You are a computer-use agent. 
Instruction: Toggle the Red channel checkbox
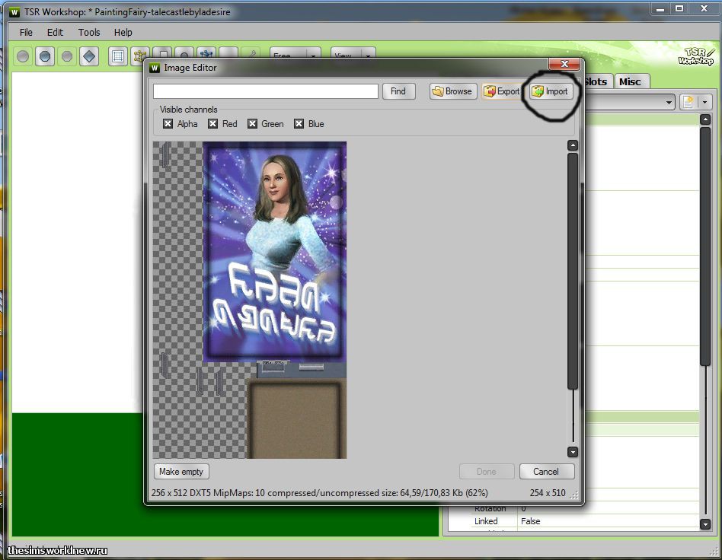click(x=213, y=124)
